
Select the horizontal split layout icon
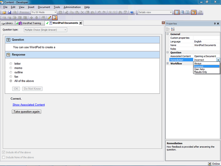[x=182, y=12]
